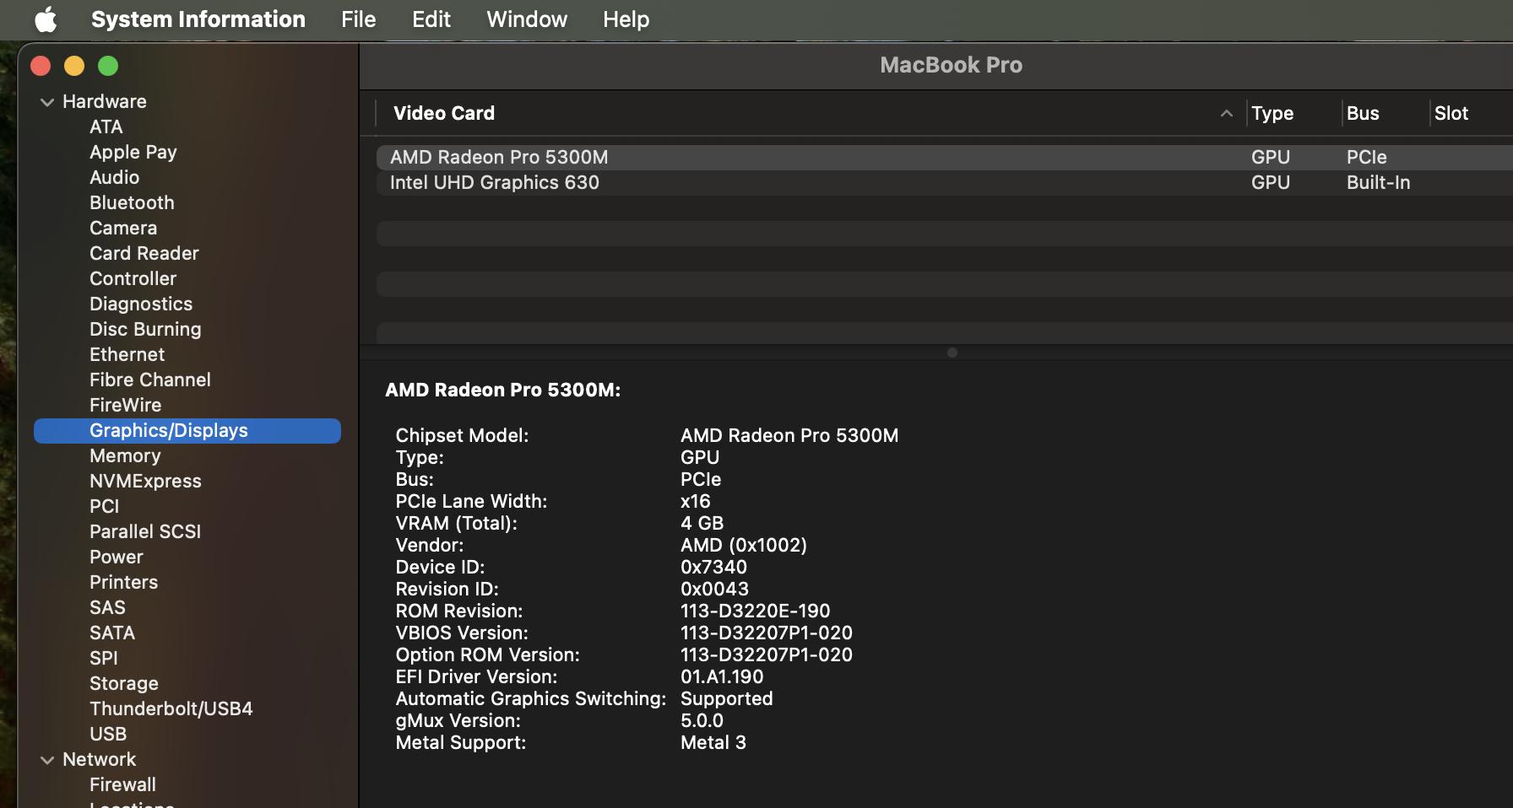
Task: Sort by the Bus column header
Action: [x=1363, y=113]
